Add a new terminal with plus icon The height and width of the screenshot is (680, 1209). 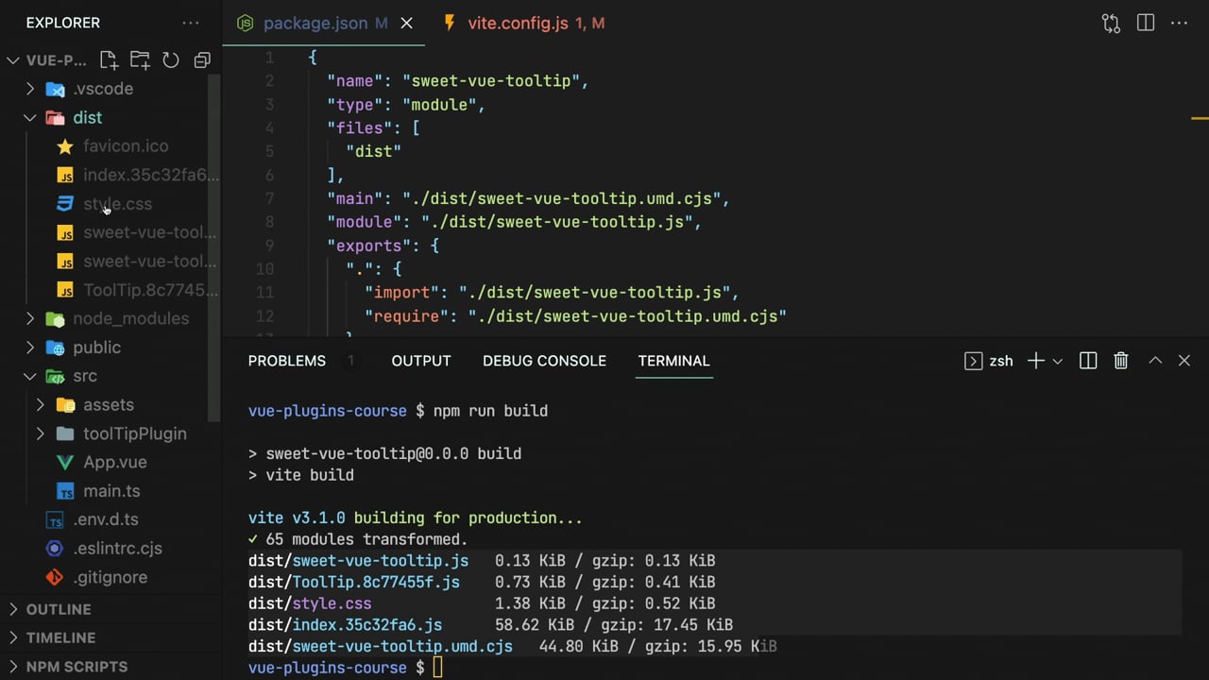point(1035,361)
